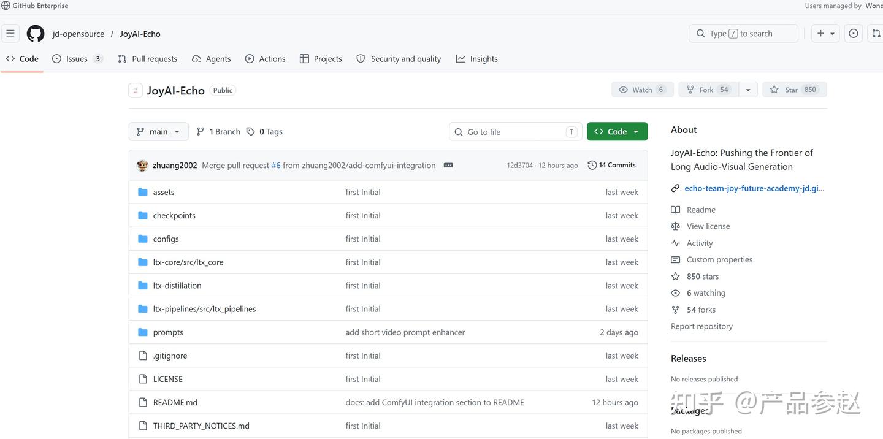Open Security and quality tab

coord(399,59)
